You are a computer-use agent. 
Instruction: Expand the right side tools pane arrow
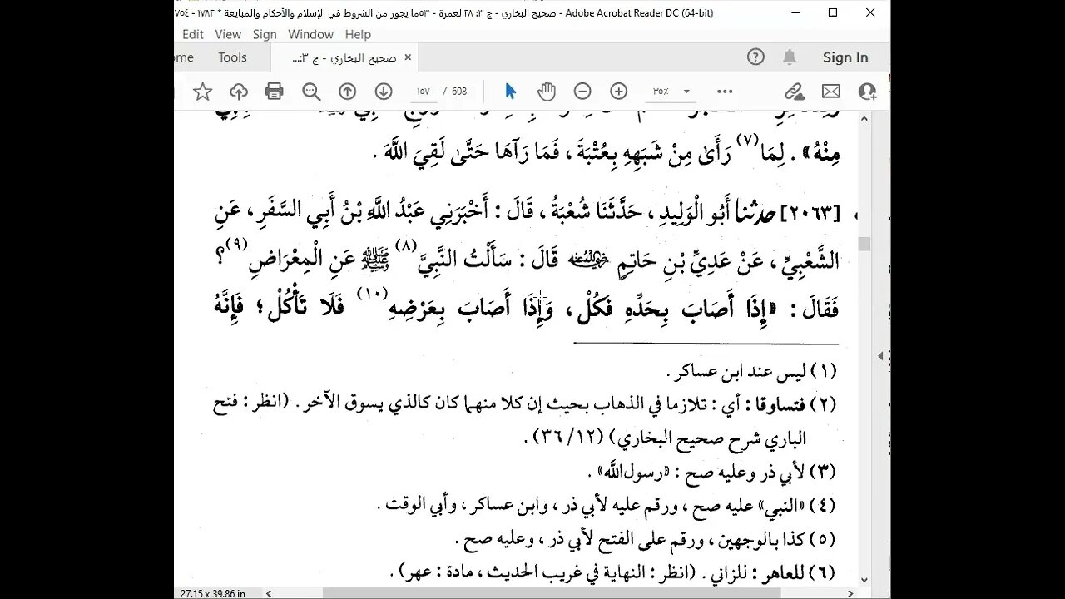881,355
